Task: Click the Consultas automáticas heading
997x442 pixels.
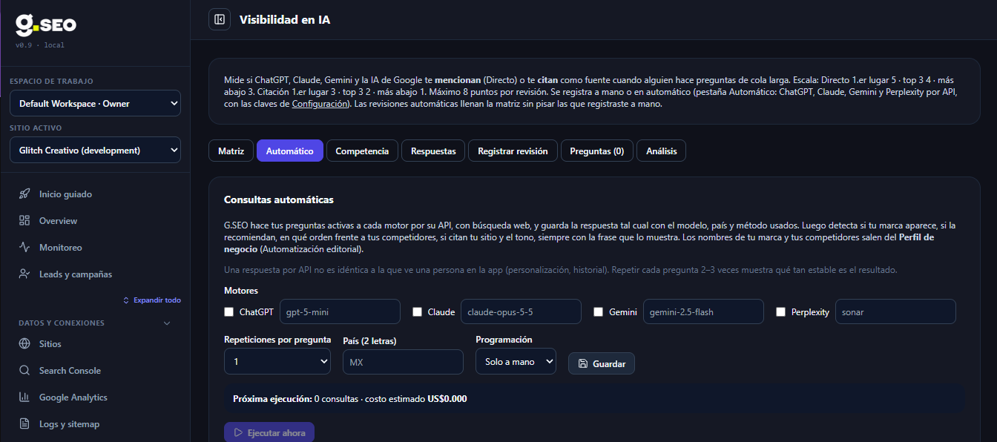Action: pyautogui.click(x=279, y=199)
